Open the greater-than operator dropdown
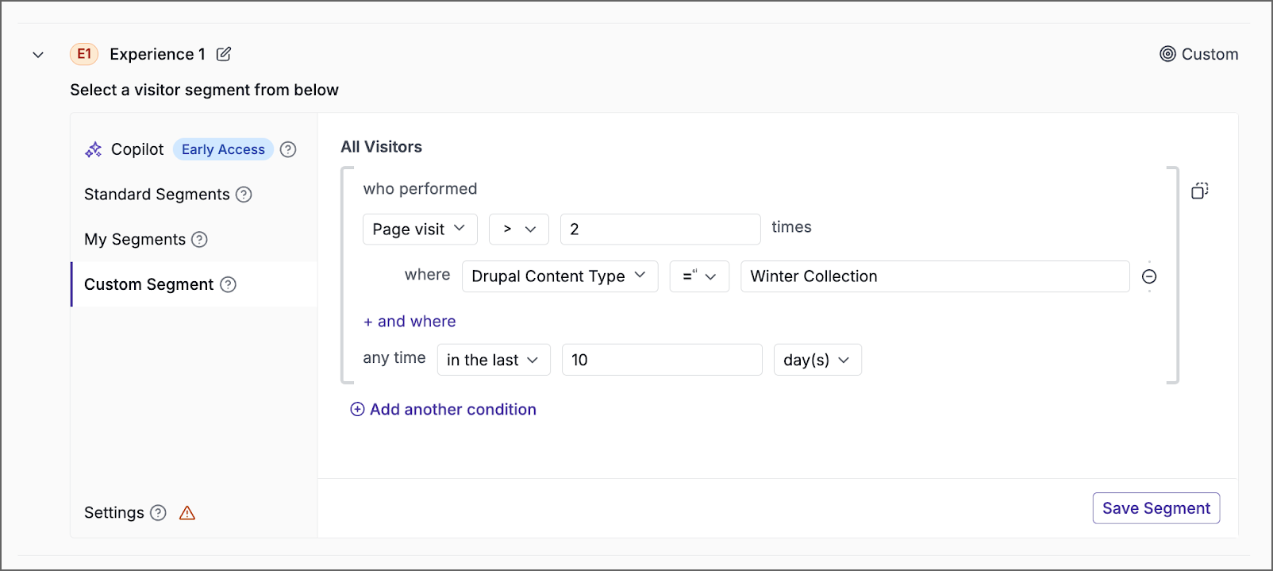The width and height of the screenshot is (1273, 571). 519,230
